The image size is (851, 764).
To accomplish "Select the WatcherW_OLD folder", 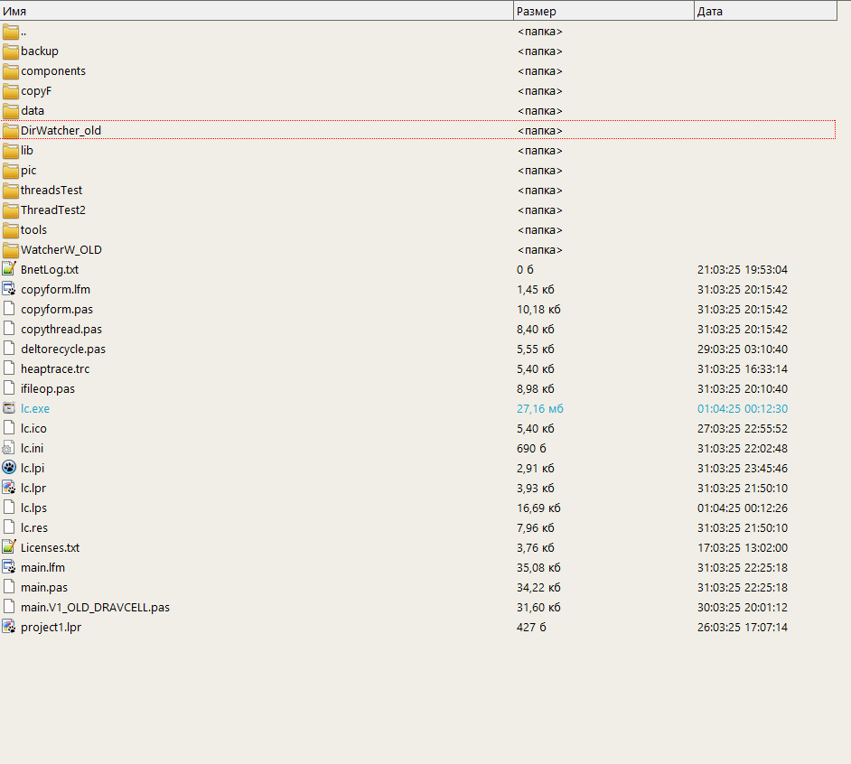I will 61,250.
